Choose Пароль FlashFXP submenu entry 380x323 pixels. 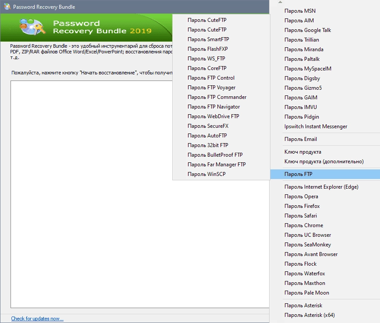(x=221, y=49)
